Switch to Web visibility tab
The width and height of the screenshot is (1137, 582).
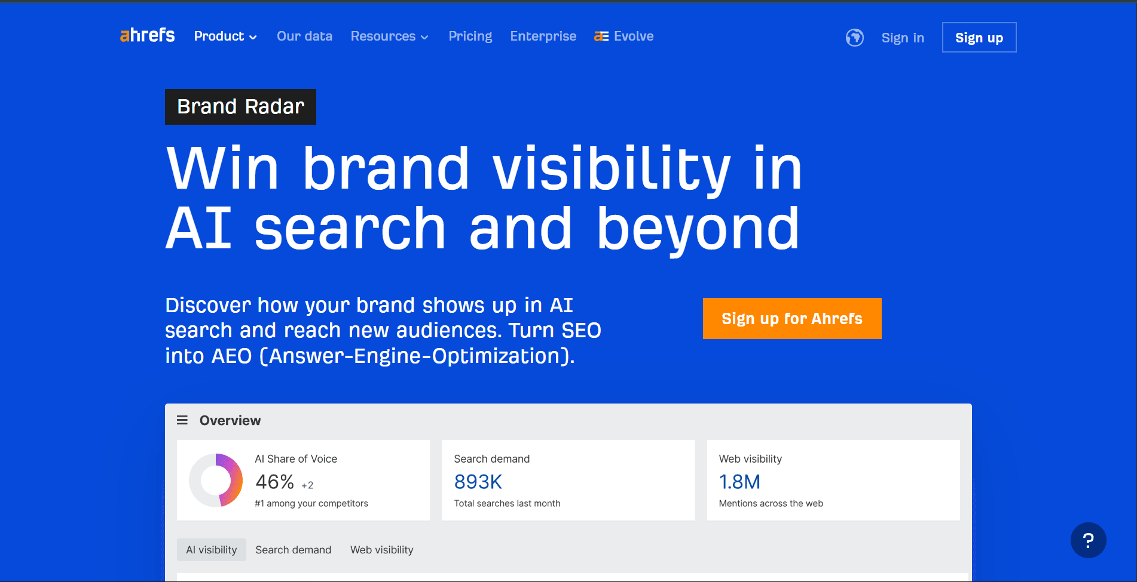click(381, 550)
